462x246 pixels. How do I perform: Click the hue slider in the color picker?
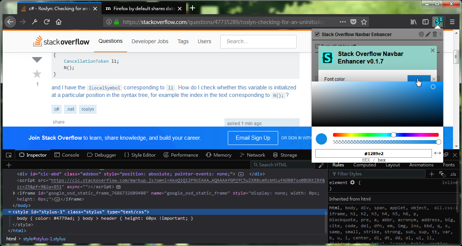tap(386, 135)
